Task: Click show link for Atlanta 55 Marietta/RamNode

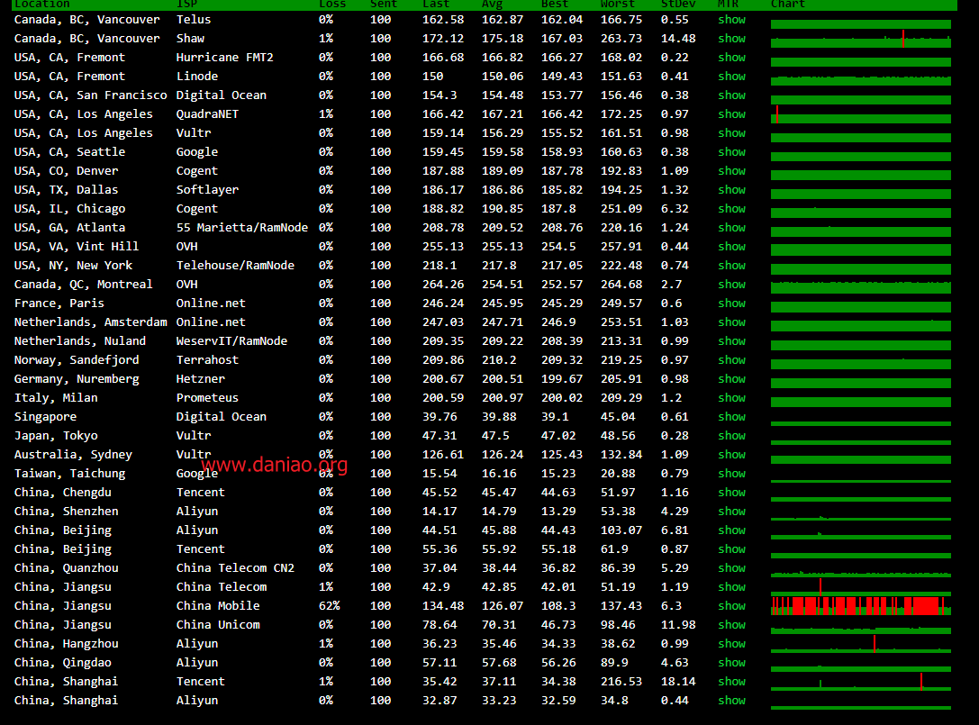Action: click(731, 227)
